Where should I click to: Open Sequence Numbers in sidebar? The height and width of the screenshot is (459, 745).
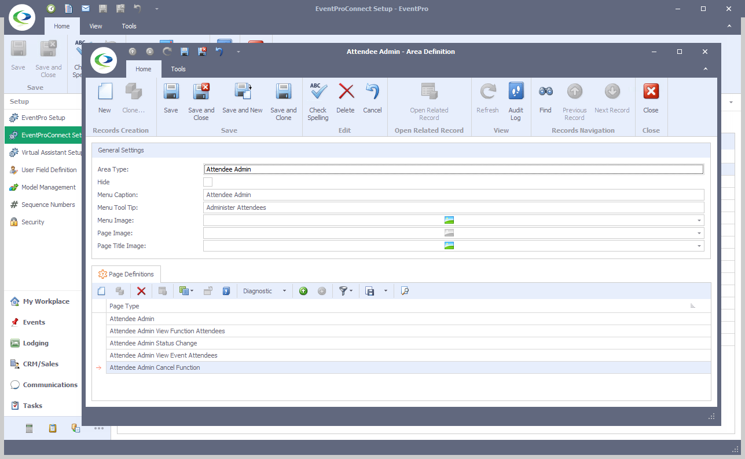pos(43,205)
